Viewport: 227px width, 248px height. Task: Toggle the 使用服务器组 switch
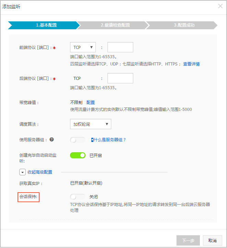[78, 140]
